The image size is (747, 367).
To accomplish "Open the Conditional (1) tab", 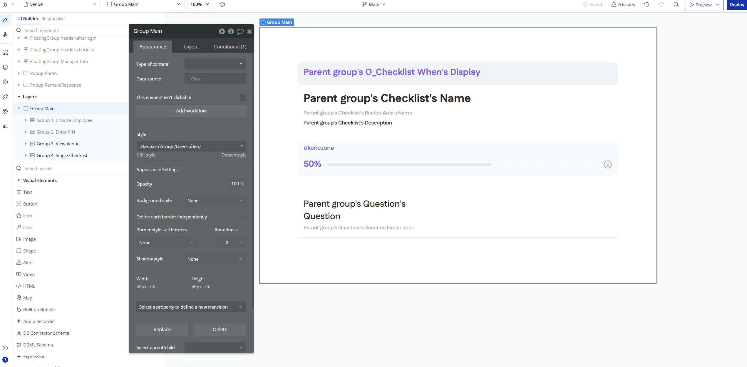I will [x=230, y=47].
